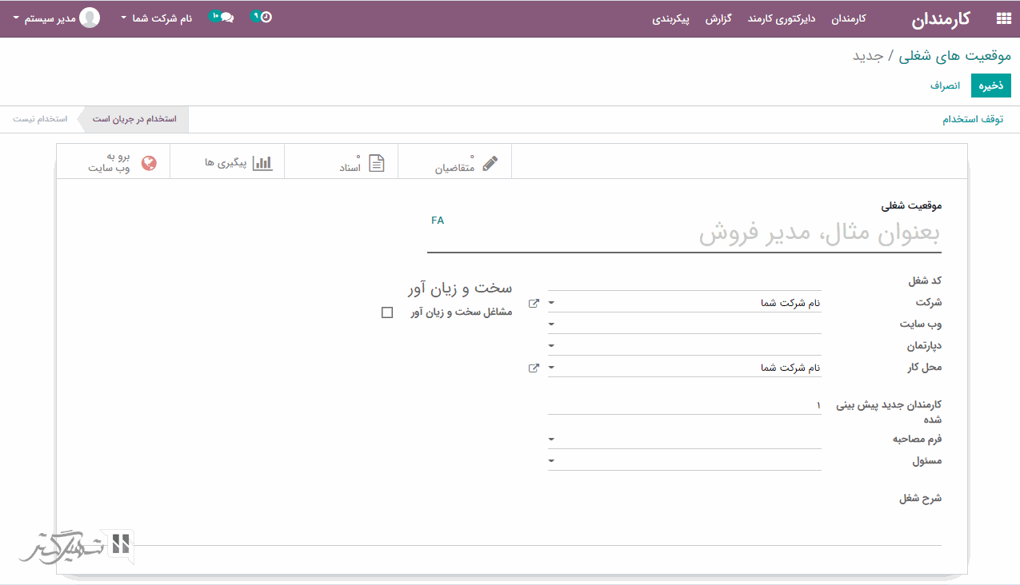This screenshot has height=585, width=1020.
Task: Open the اسناد document icon button
Action: pos(376,163)
